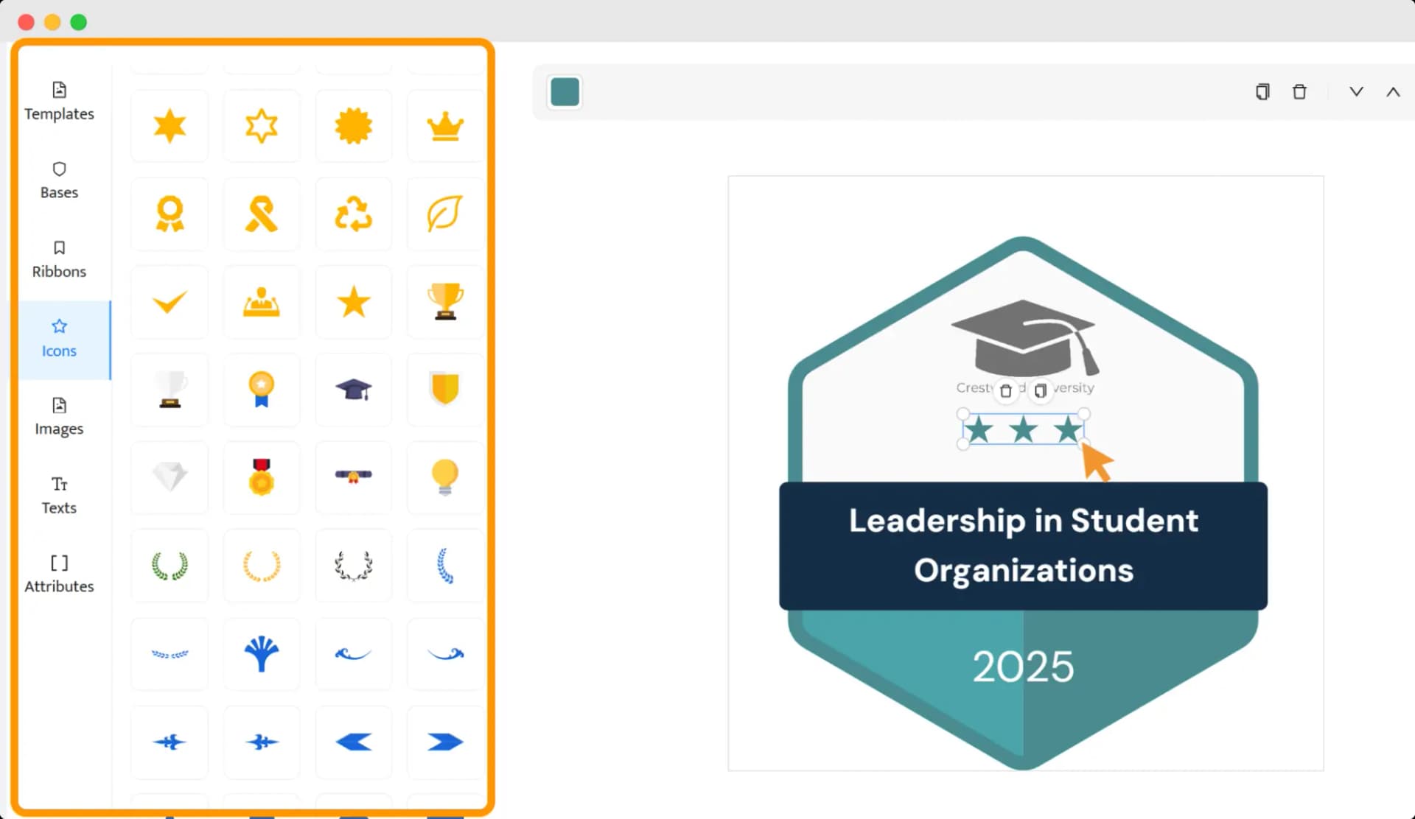
Task: Select the gold star icon
Action: tap(353, 301)
